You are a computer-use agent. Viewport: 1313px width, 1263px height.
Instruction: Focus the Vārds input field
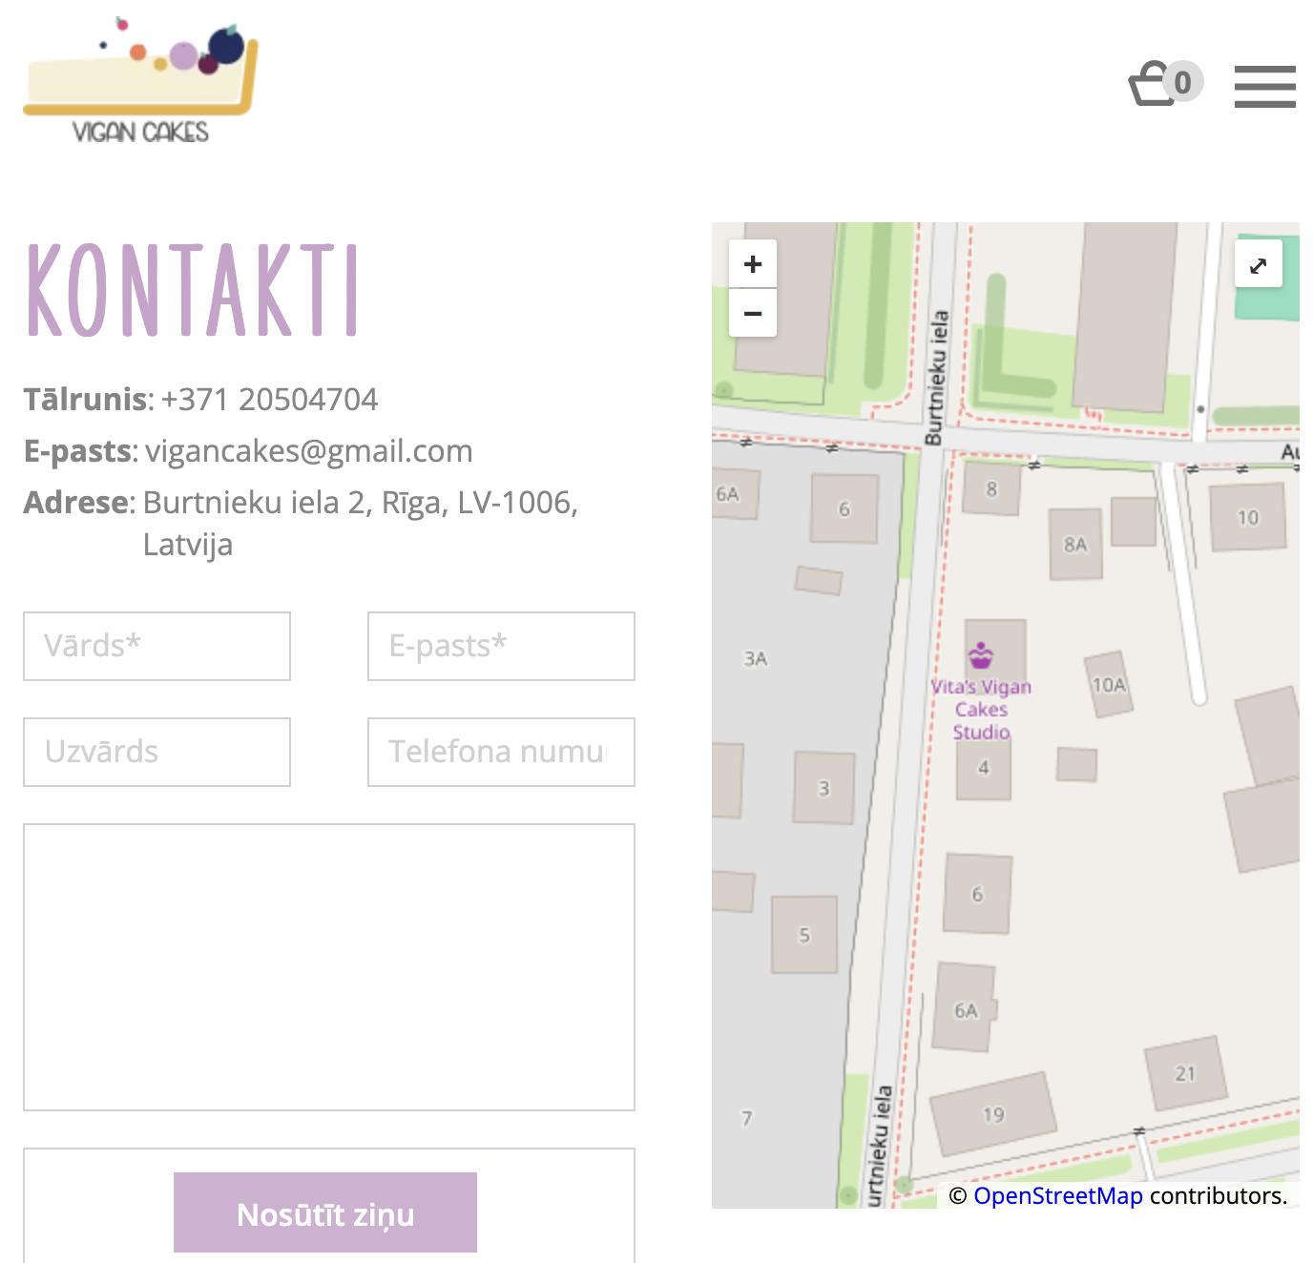(157, 647)
